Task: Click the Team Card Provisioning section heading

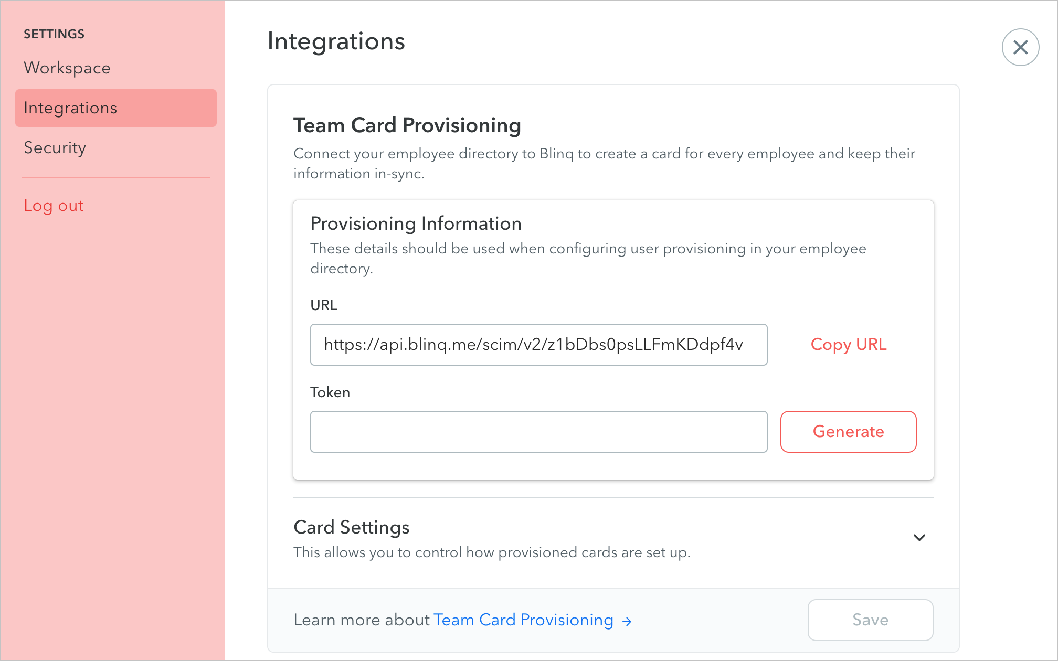Action: 407,125
